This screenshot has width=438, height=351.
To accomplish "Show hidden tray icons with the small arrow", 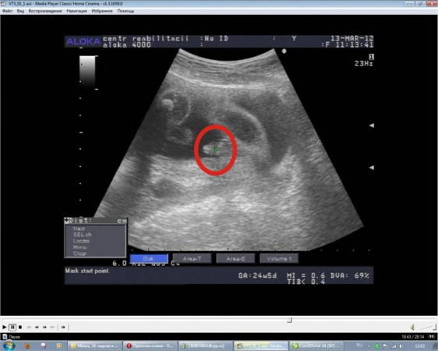I will coord(369,346).
